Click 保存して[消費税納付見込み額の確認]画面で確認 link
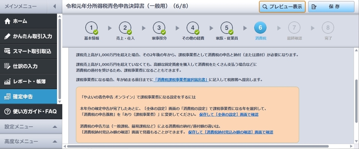Viewport: 359px width, 149px height. [231, 132]
